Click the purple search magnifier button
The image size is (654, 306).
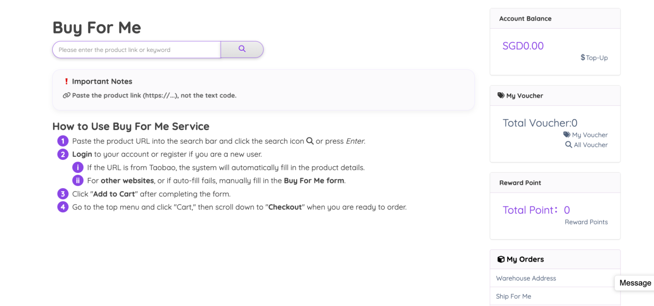click(x=242, y=49)
